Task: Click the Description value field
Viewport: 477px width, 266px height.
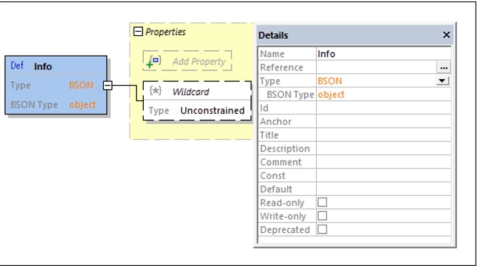Action: tap(383, 149)
